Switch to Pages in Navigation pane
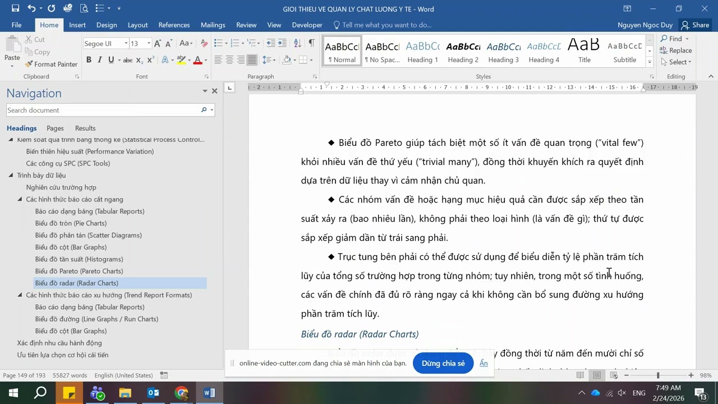This screenshot has width=718, height=404. point(55,128)
